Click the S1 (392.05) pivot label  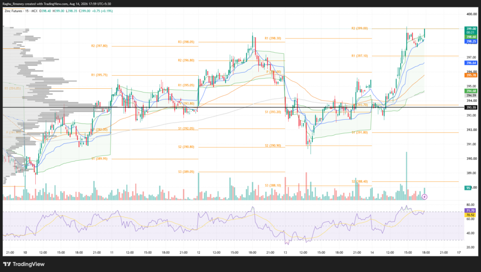pyautogui.click(x=186, y=129)
